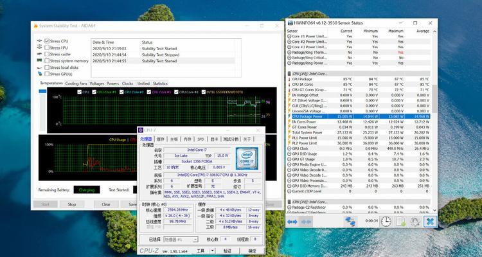Select the PL2 Power Limit row
Viewport: 482px width, 257px height.
pos(358,143)
